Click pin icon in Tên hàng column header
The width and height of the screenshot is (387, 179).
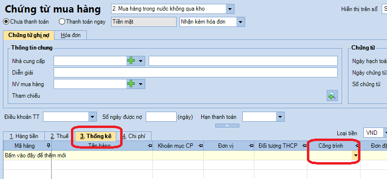[150, 146]
